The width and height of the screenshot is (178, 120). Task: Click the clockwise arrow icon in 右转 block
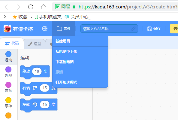coord(35,88)
